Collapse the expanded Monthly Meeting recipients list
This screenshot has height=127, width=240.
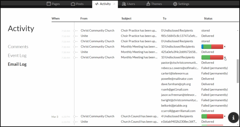225,57
